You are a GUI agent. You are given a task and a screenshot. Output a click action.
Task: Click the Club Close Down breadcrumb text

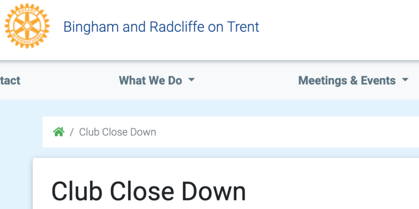coord(117,132)
